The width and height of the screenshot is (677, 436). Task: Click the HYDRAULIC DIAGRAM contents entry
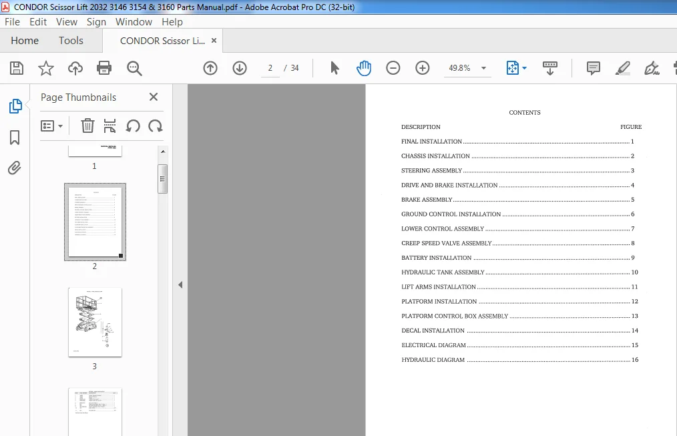coord(520,360)
